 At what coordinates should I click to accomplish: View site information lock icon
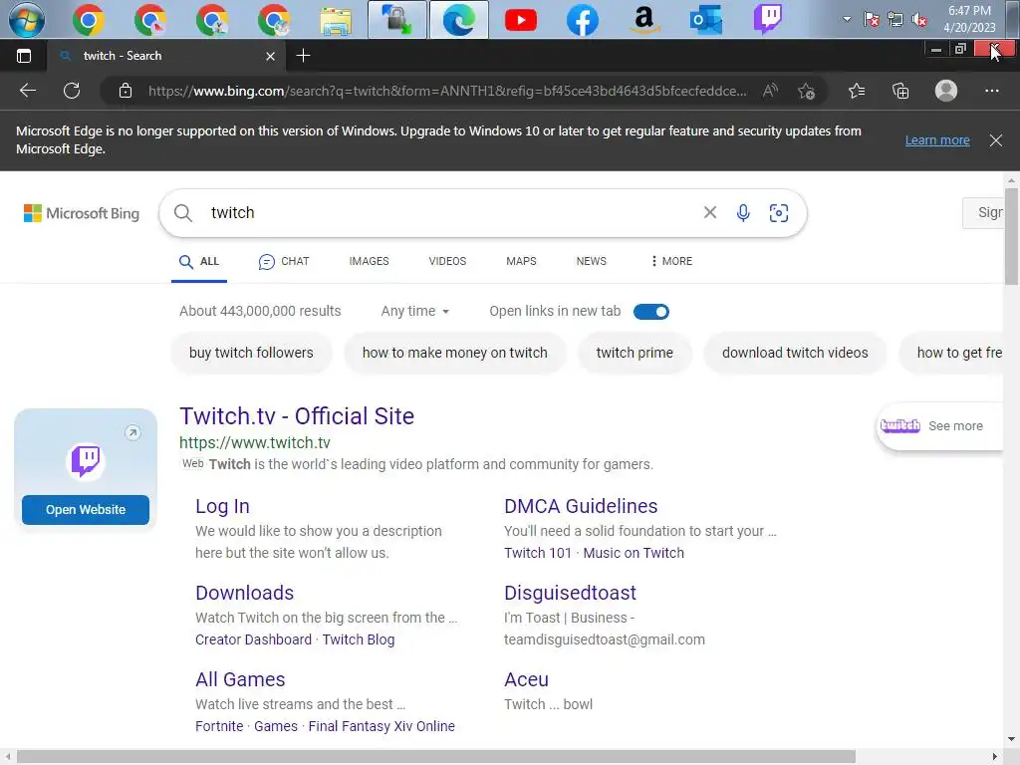126,91
